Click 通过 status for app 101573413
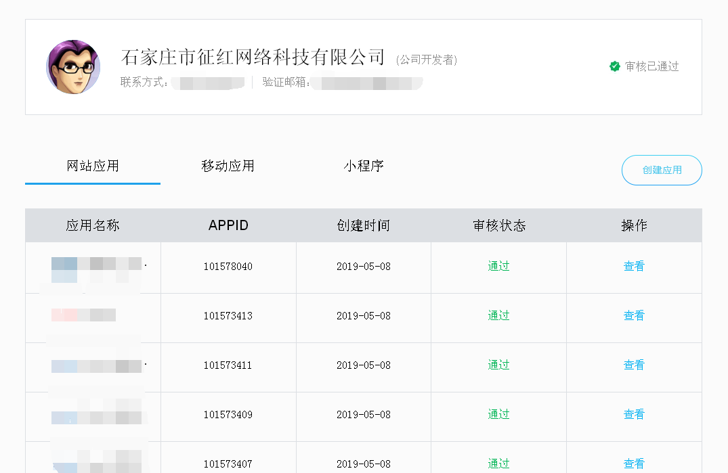The width and height of the screenshot is (728, 473). point(498,315)
